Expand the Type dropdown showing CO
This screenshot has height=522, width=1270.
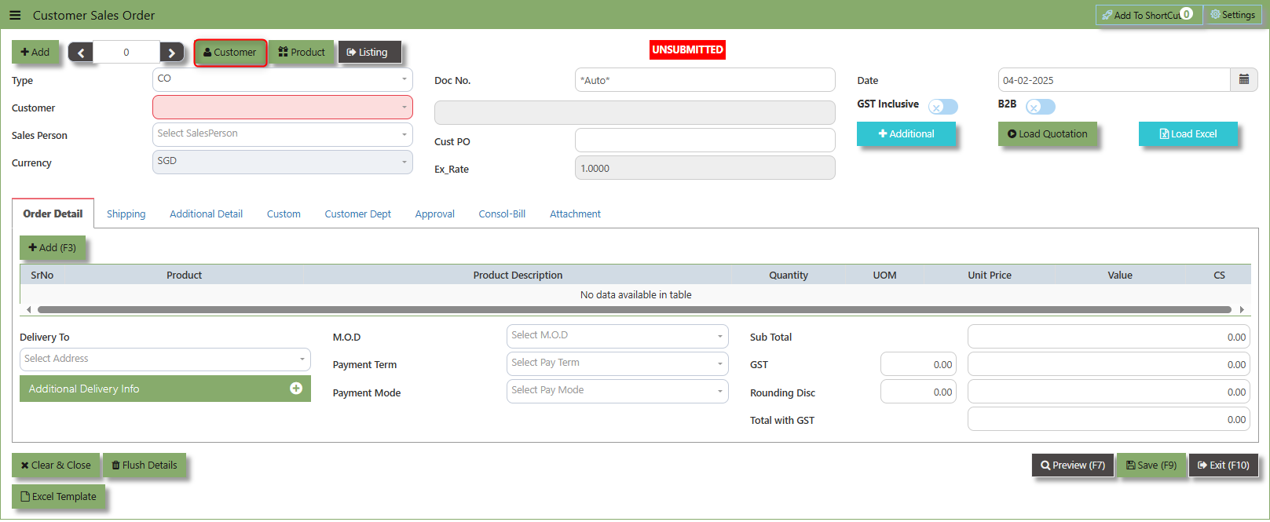tap(283, 79)
